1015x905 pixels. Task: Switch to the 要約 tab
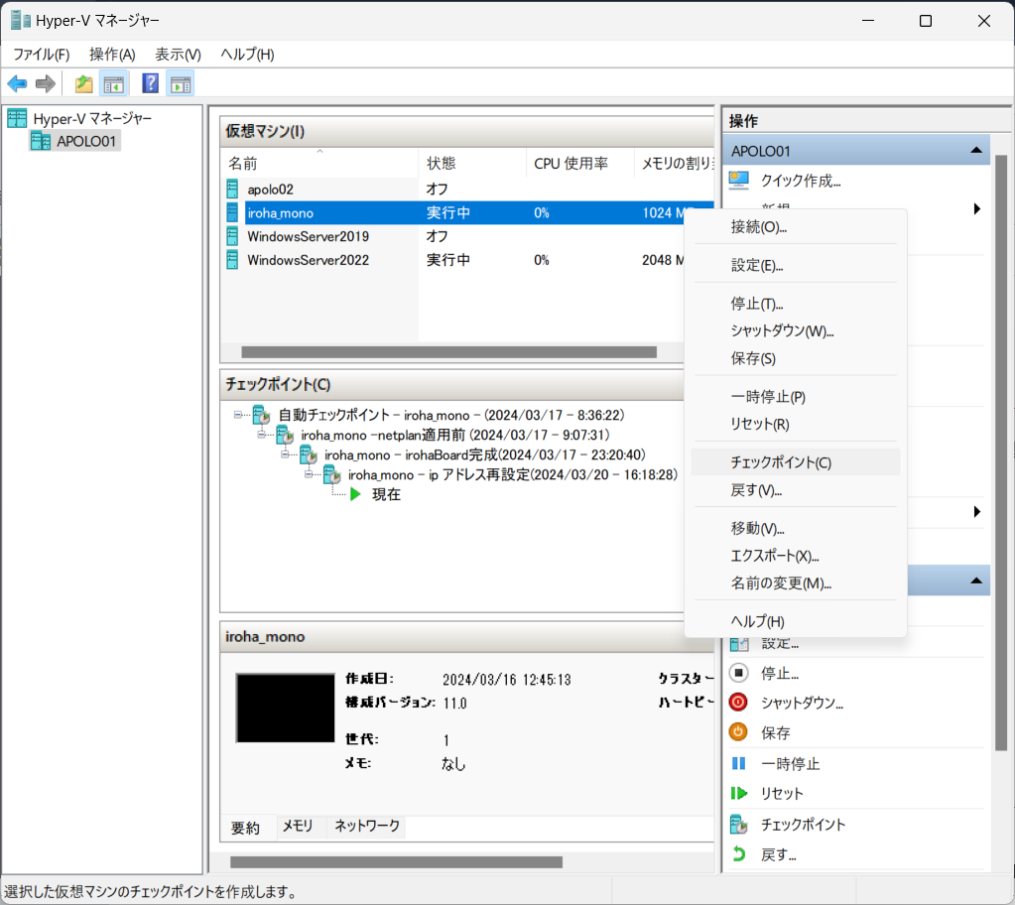coord(245,828)
